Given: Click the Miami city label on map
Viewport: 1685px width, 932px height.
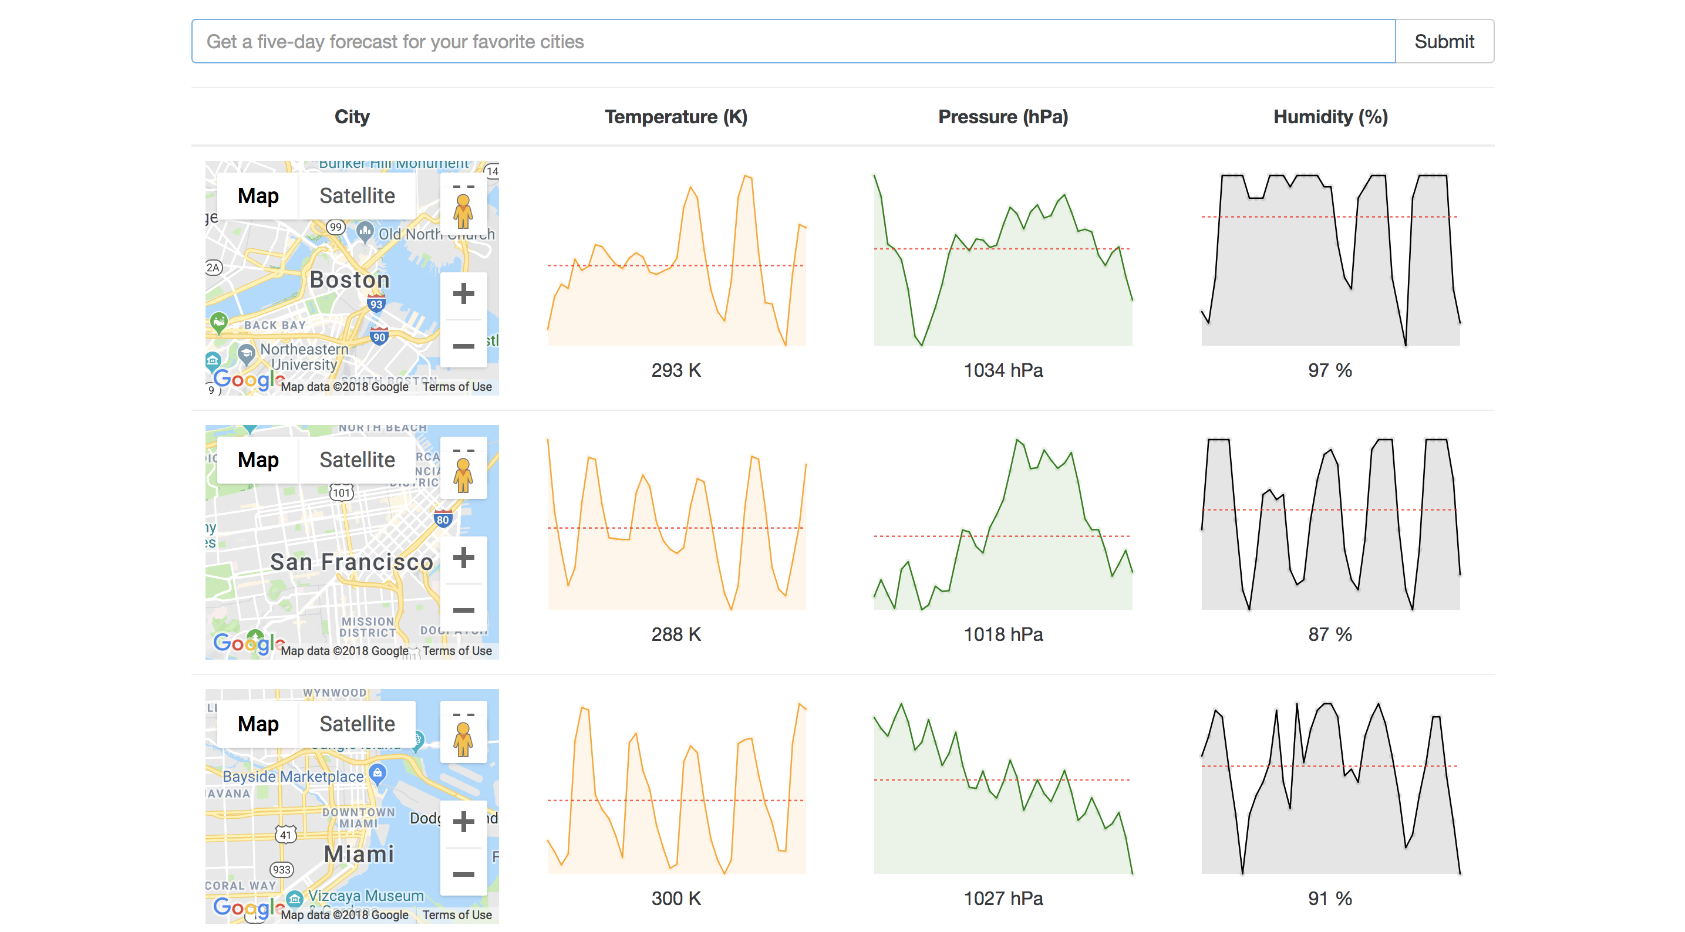Looking at the screenshot, I should pos(359,853).
